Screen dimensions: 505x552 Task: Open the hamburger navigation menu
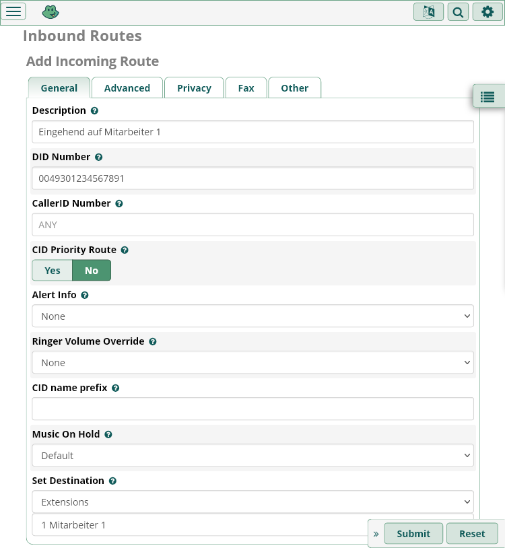coord(14,11)
